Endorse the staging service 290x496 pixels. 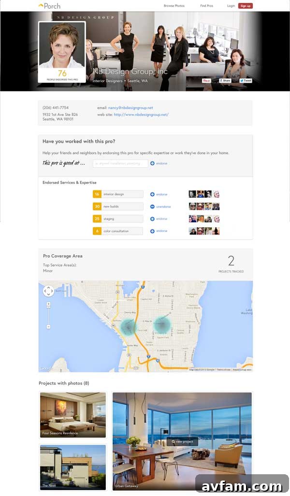pyautogui.click(x=159, y=219)
